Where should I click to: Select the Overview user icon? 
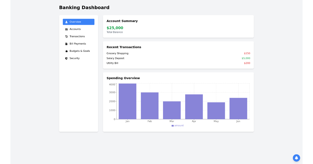[66, 22]
